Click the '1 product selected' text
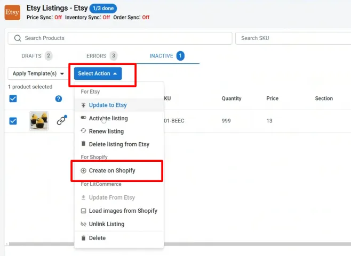This screenshot has height=256, width=351. [30, 87]
